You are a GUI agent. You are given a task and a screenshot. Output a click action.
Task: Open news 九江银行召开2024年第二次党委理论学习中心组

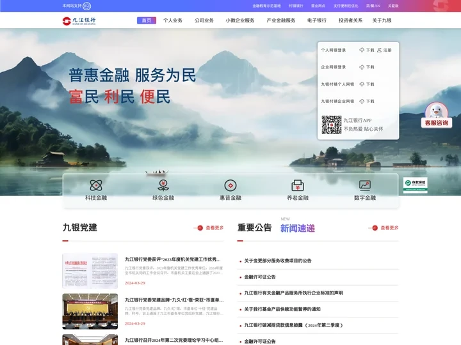174,340
